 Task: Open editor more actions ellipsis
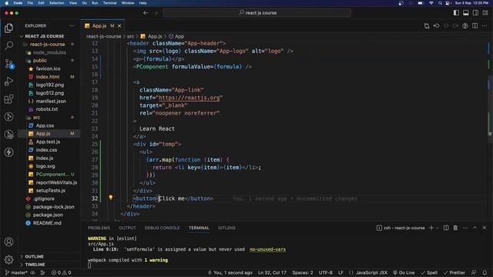[485, 25]
